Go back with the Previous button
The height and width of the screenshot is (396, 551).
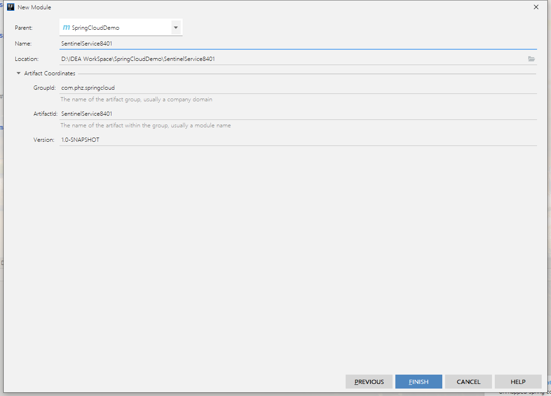[x=369, y=382]
